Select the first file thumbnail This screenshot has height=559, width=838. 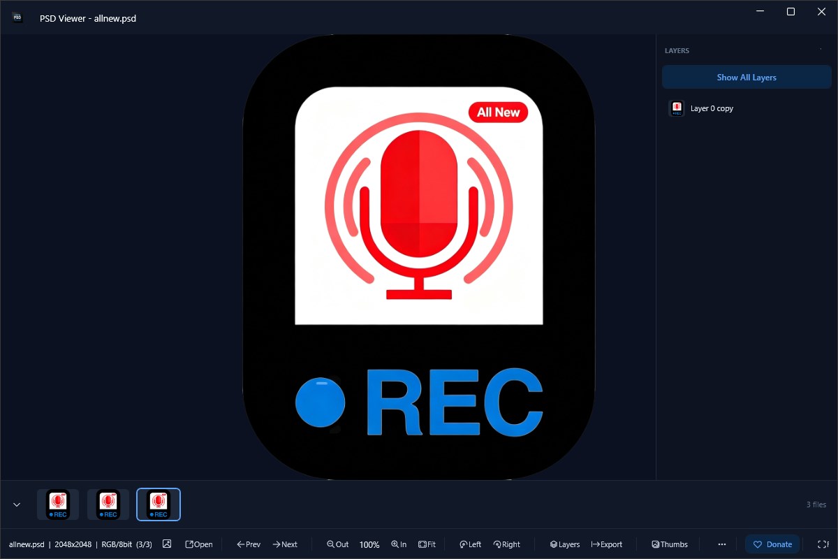(58, 504)
